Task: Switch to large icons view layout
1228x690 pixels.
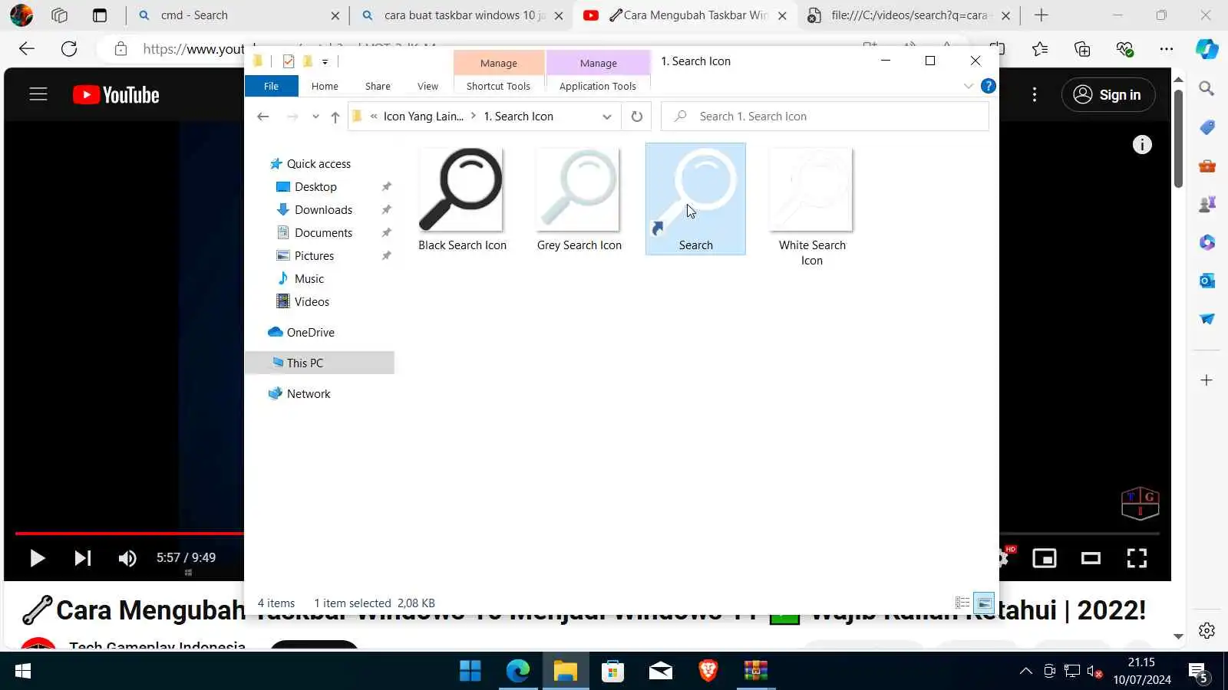Action: click(x=984, y=603)
